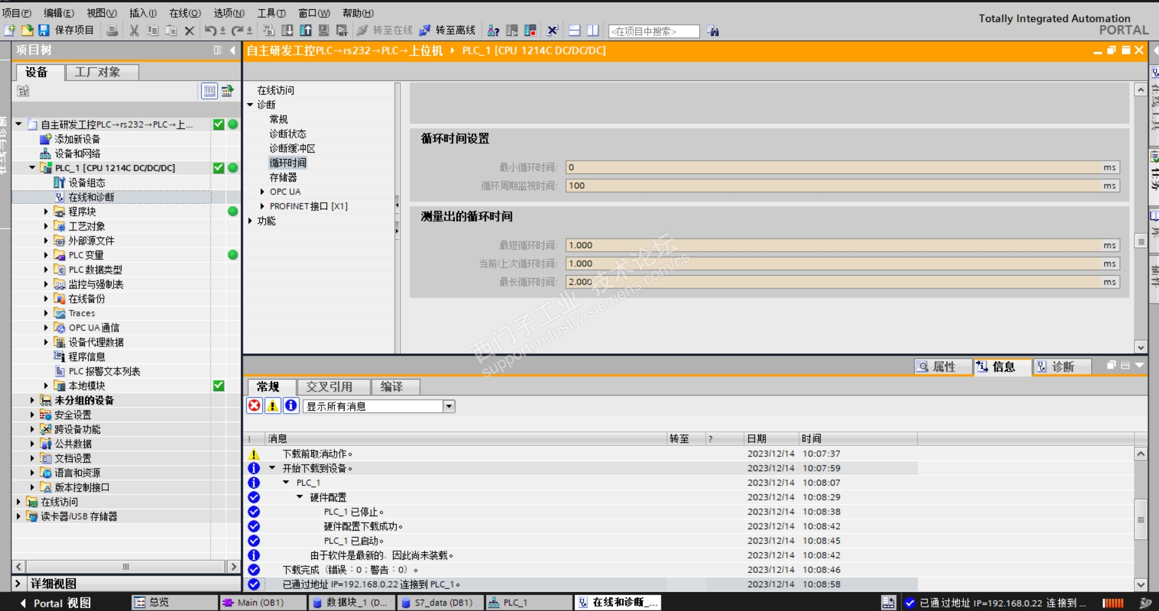The image size is (1159, 611).
Task: Click the device tab add-view icon
Action: pos(23,91)
